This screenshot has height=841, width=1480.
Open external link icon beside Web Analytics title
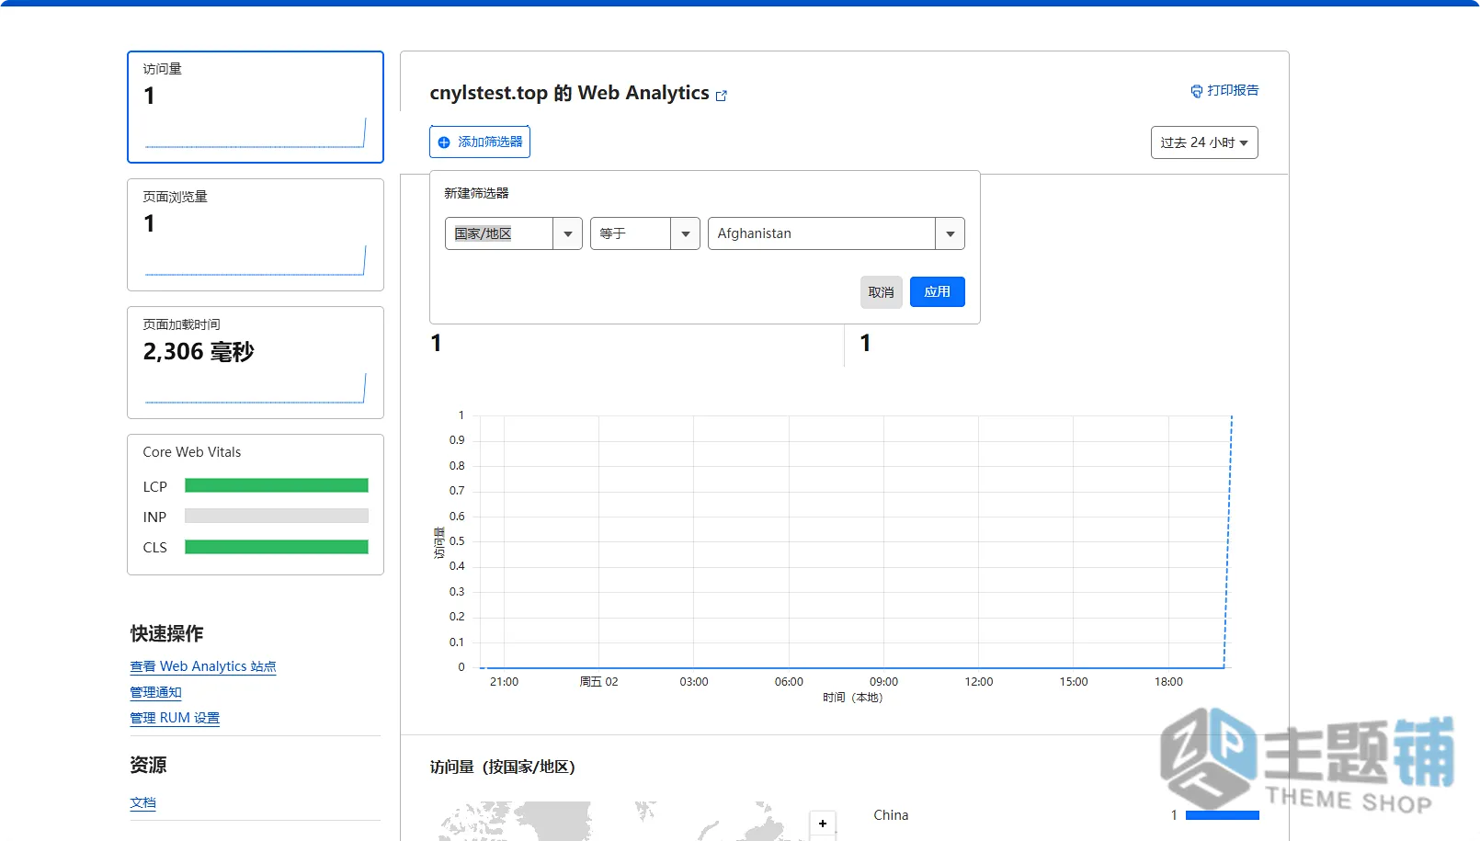pos(722,96)
